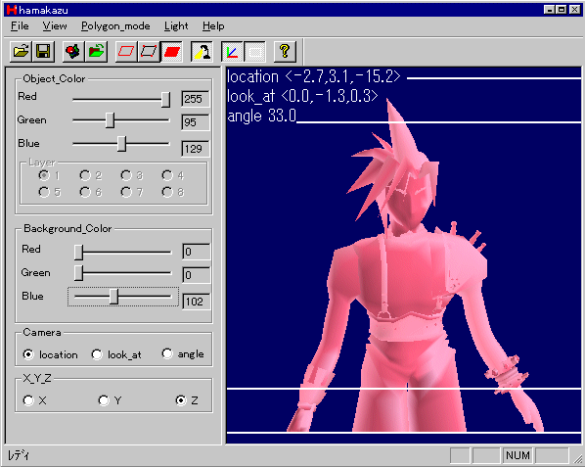Click Background_Color Green slider thumb
The height and width of the screenshot is (467, 585).
coord(78,273)
